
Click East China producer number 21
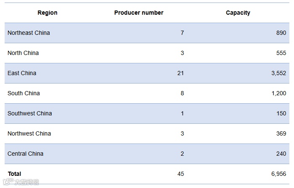[181, 73]
